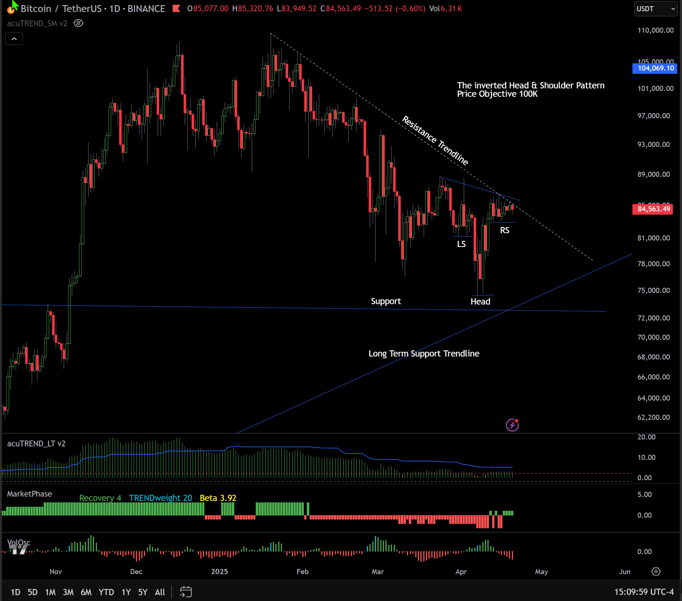682x601 pixels.
Task: Select the 5D range button
Action: [33, 592]
